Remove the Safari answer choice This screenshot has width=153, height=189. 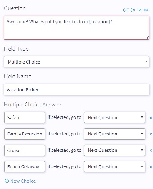[151, 118]
